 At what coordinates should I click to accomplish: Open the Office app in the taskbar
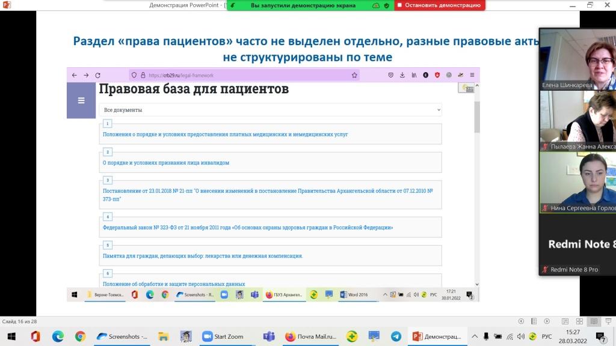[35, 336]
